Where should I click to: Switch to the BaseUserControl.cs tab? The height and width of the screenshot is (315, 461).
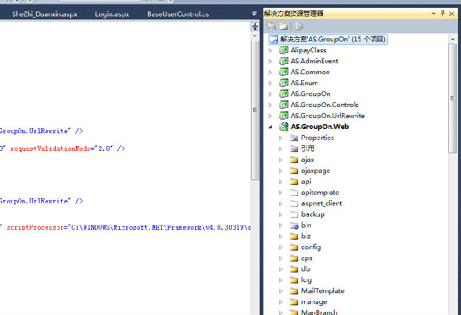pos(179,13)
